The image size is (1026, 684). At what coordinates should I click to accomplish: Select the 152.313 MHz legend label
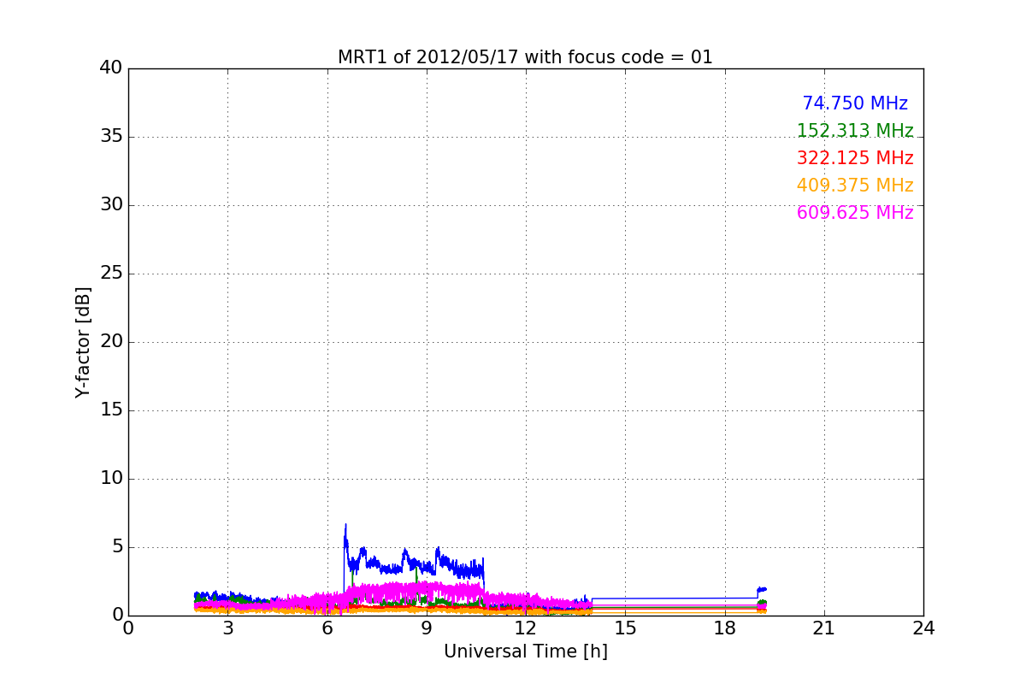855,131
